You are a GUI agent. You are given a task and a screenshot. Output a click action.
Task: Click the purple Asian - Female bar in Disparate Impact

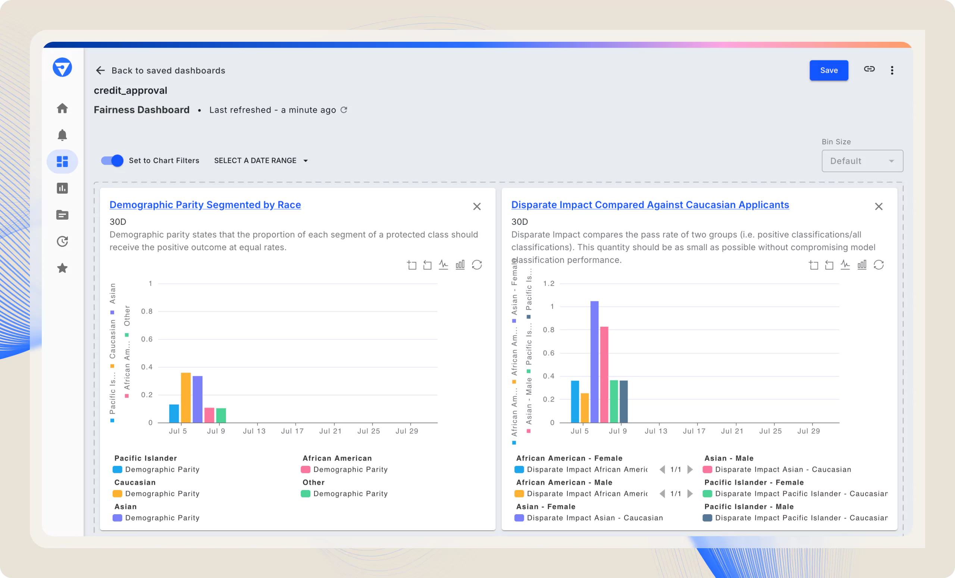point(595,362)
